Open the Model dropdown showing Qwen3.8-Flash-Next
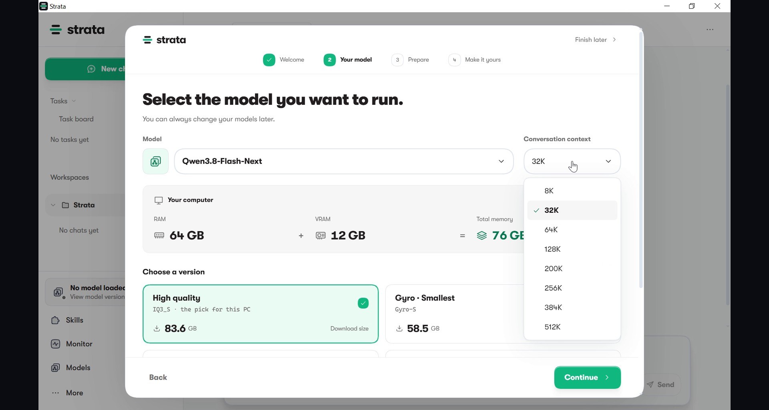The width and height of the screenshot is (769, 410). click(344, 161)
